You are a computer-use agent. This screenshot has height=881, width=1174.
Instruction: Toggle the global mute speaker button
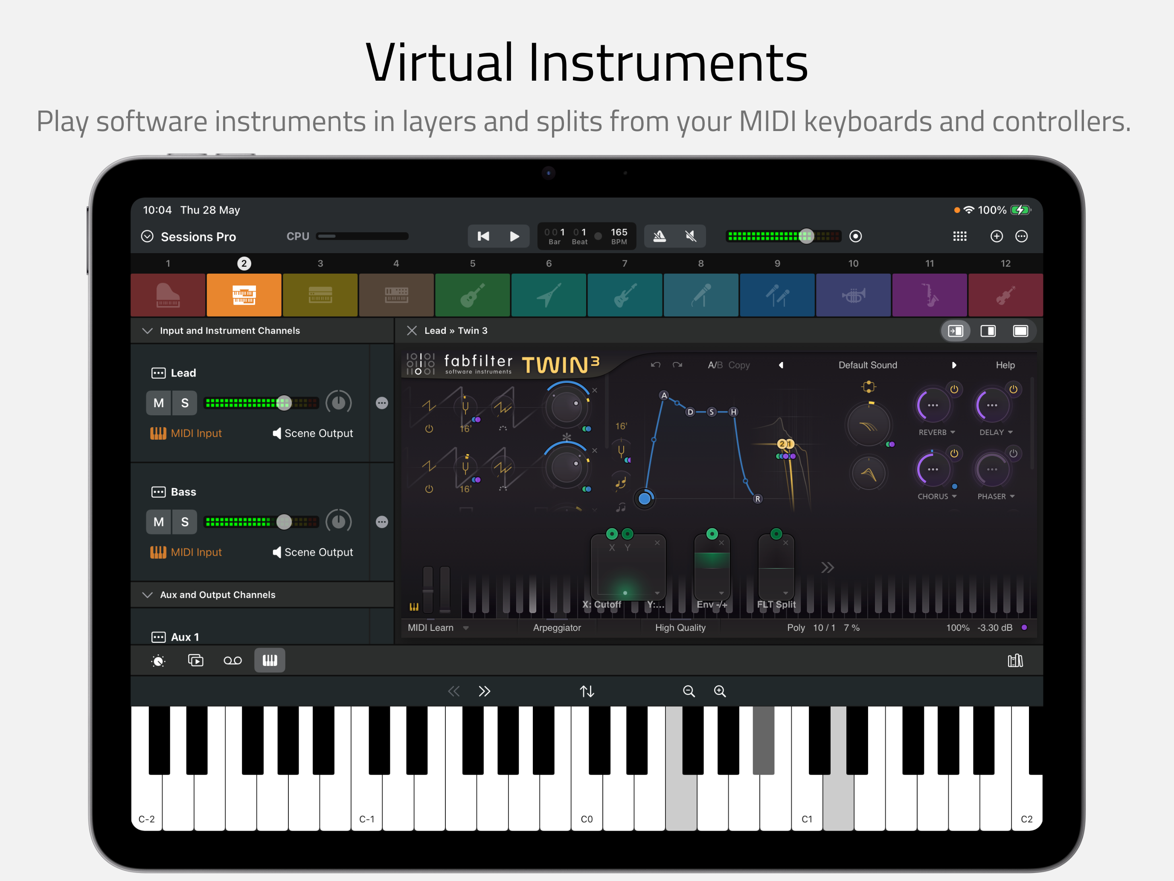click(x=690, y=236)
